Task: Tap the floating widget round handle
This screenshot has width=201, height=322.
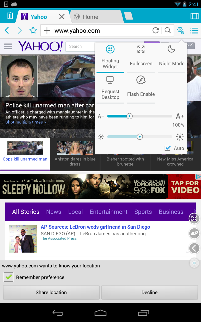Action: click(x=194, y=263)
